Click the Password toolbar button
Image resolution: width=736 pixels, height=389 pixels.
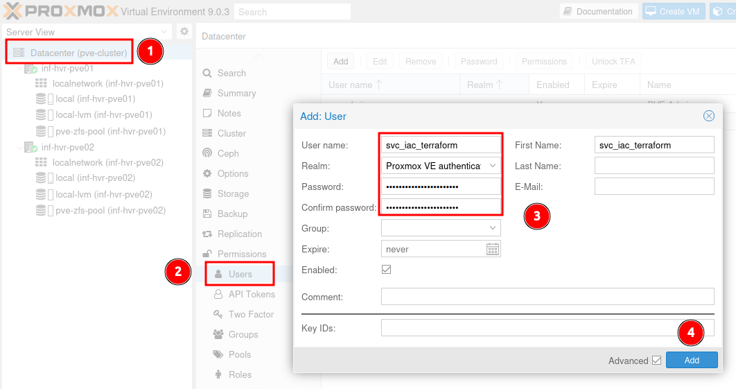[479, 62]
